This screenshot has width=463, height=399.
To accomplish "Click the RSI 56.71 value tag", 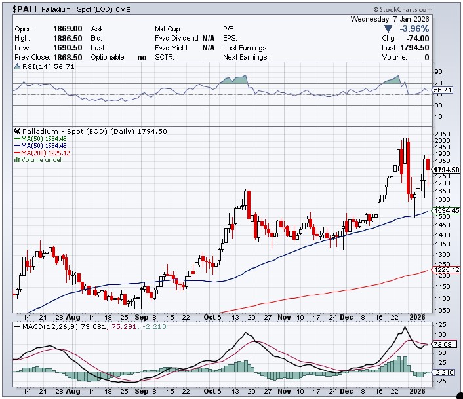I will pos(442,90).
